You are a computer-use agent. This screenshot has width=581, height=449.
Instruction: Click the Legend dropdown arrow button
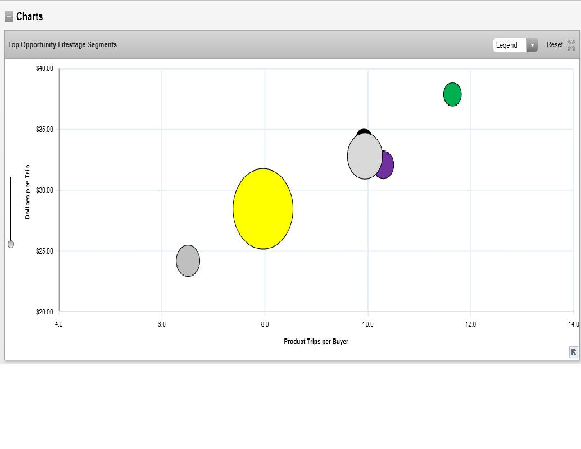(532, 45)
